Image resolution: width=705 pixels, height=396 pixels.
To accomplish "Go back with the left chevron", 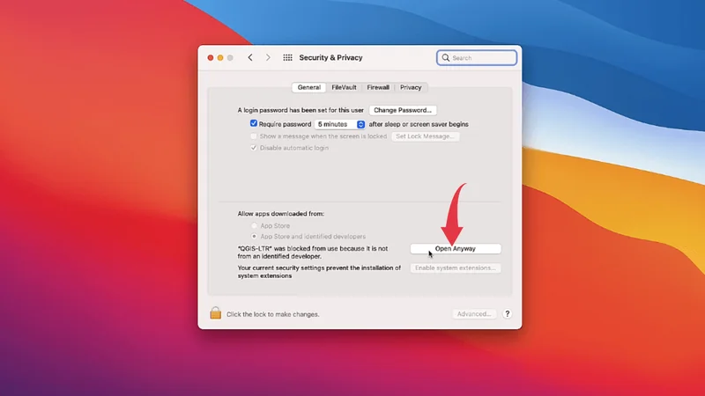I will pyautogui.click(x=250, y=58).
